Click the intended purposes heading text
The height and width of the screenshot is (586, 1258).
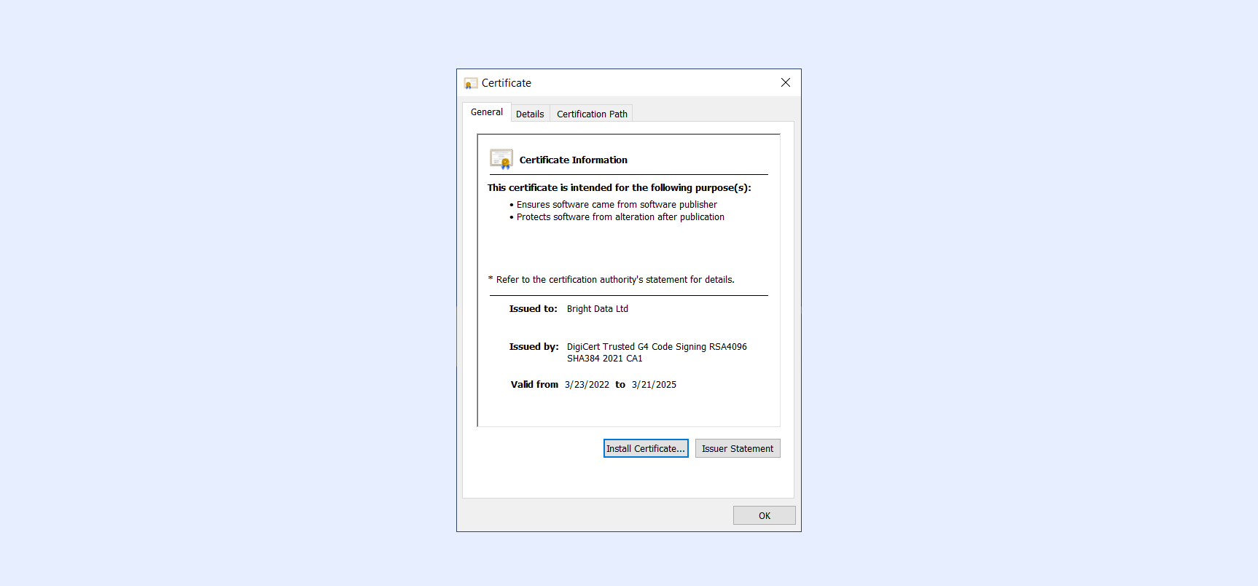(619, 187)
